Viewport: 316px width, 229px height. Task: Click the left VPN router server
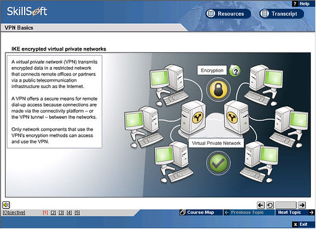(193, 118)
